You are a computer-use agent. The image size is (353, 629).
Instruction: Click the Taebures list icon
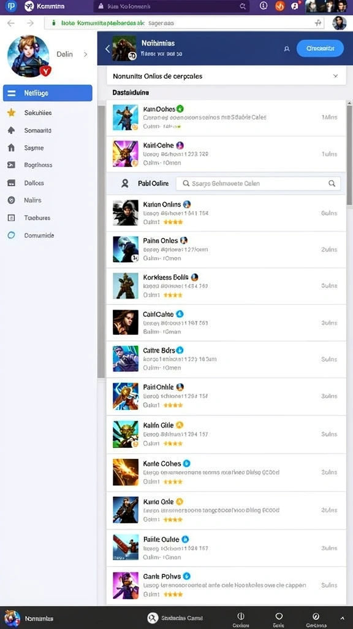(x=11, y=217)
